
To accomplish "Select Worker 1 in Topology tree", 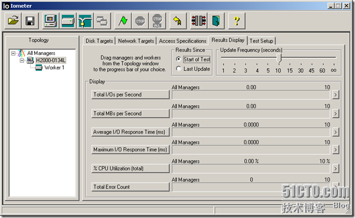I will (55, 68).
